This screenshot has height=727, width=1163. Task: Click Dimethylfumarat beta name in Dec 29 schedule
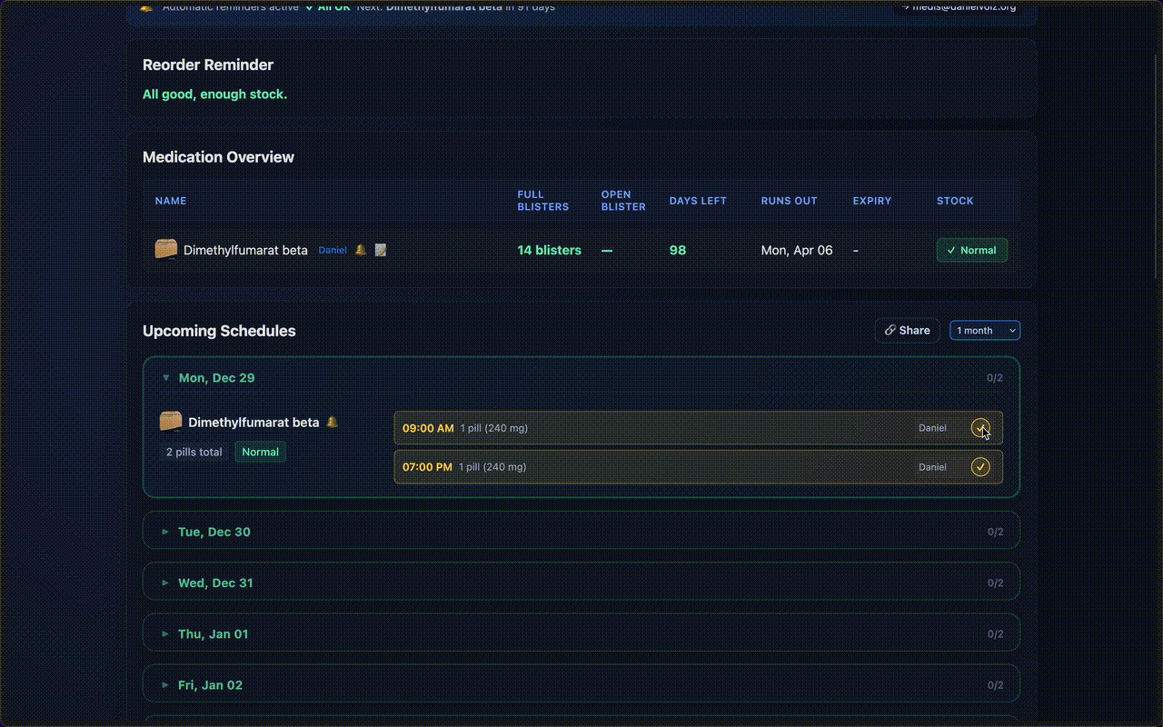pos(253,422)
